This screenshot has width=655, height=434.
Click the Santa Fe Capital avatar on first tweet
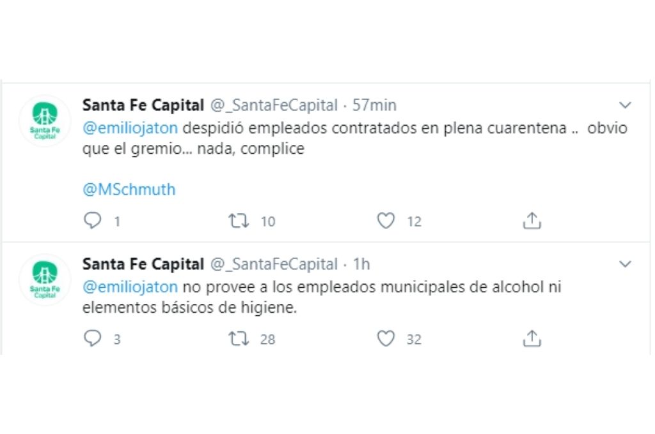click(44, 121)
